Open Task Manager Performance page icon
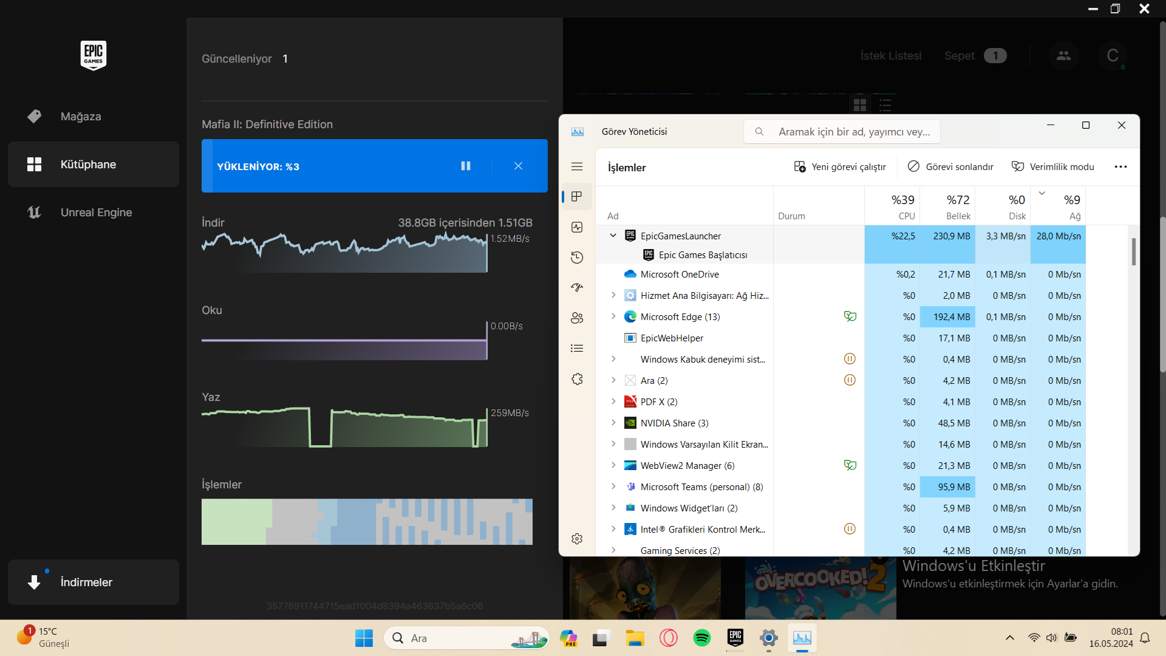The image size is (1166, 656). click(577, 227)
